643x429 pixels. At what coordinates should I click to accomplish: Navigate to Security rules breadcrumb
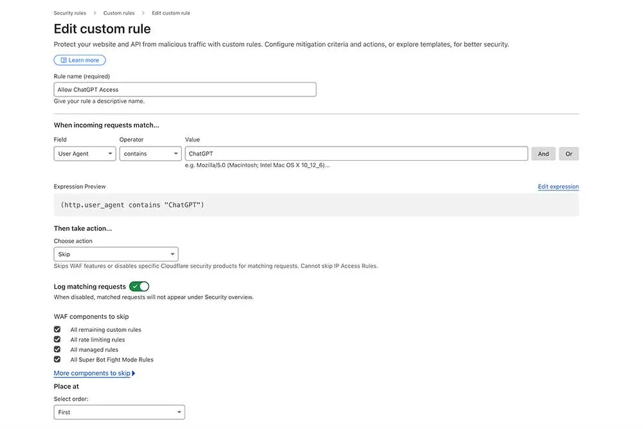point(69,12)
